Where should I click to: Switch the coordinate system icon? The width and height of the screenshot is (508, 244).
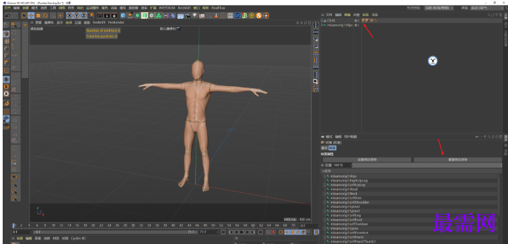tap(91, 15)
